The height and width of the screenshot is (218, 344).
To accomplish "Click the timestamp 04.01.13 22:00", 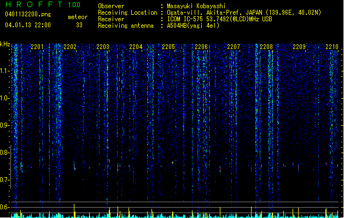I will click(x=28, y=25).
